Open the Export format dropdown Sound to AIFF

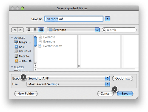click(x=68, y=78)
